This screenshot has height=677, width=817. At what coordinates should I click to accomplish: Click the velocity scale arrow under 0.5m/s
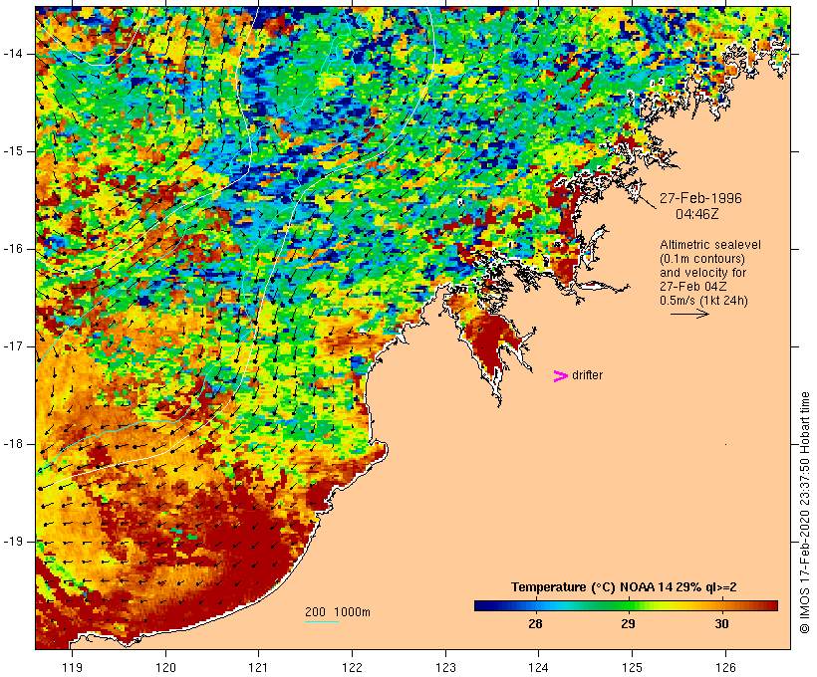689,314
